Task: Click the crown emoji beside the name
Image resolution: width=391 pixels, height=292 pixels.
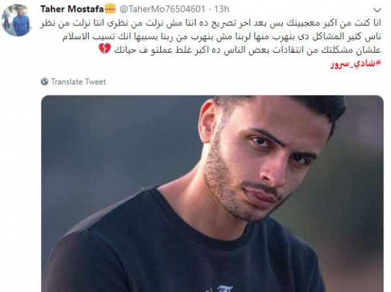Action: [x=110, y=8]
